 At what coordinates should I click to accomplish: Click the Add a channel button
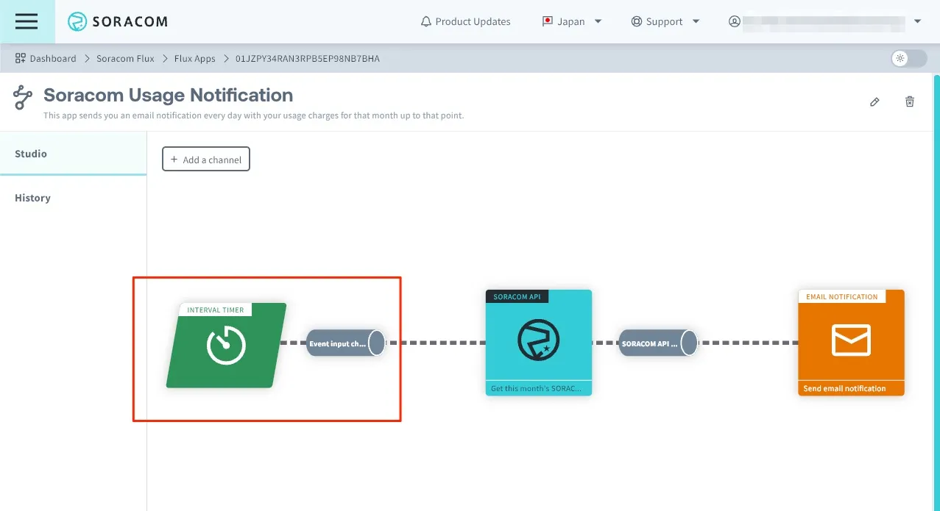coord(206,159)
